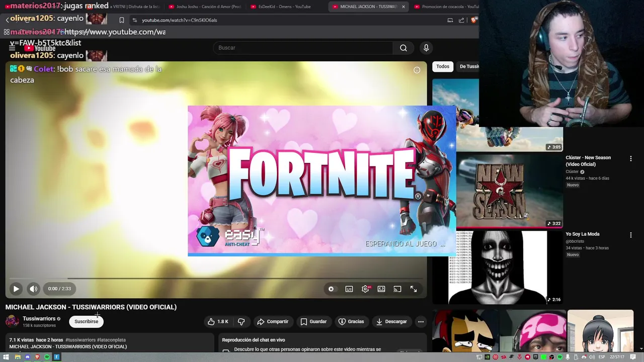
Task: Open the #lataconplata hashtag link
Action: (111, 340)
